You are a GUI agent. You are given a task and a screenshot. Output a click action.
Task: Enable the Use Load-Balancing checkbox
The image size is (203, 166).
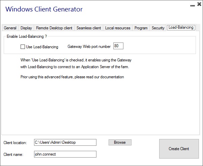coord(23,47)
